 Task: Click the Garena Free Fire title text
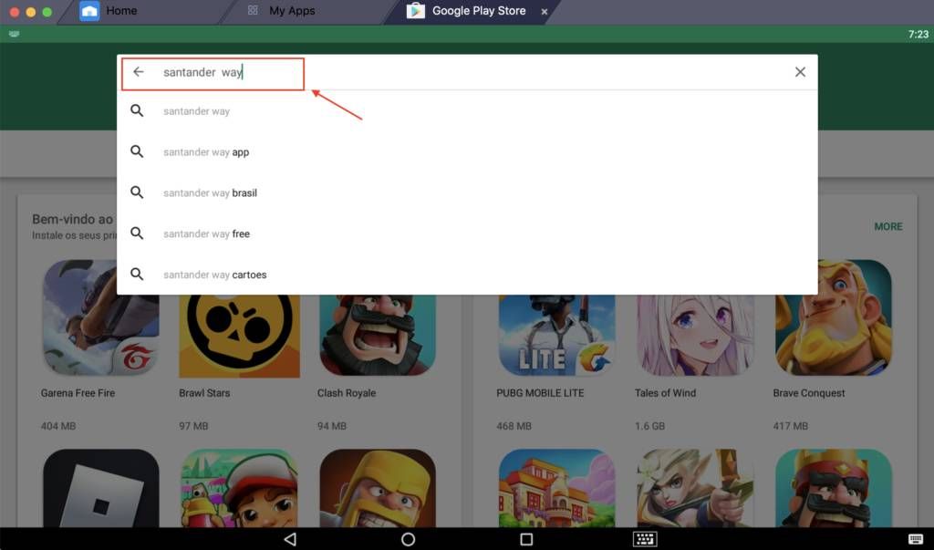[78, 393]
